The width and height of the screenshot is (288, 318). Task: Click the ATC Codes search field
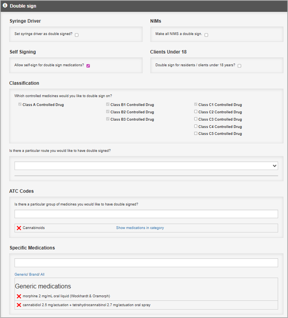click(x=146, y=214)
